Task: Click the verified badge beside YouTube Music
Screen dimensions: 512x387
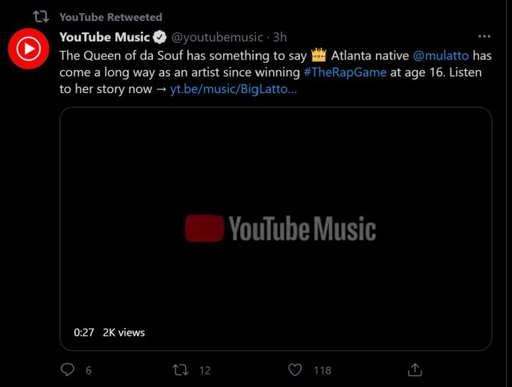Action: (160, 37)
